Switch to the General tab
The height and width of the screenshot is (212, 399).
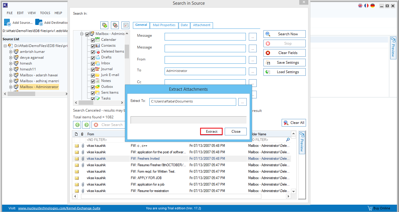click(141, 25)
